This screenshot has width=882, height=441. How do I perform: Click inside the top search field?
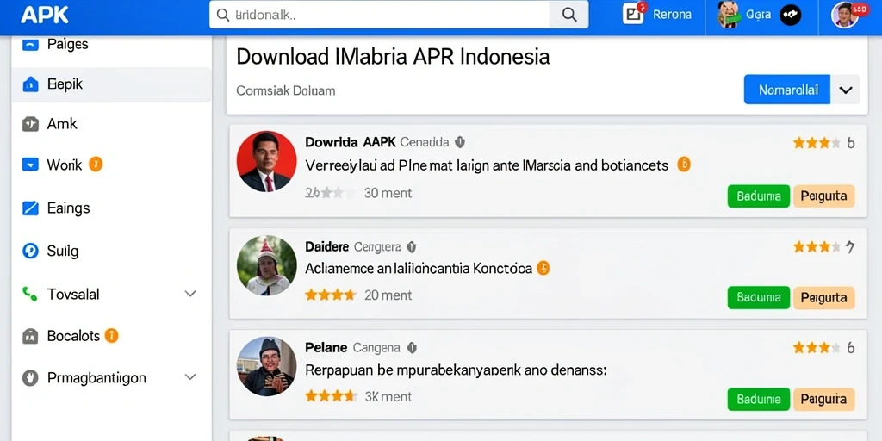pyautogui.click(x=380, y=15)
